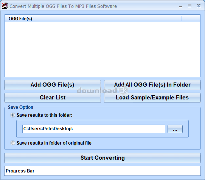The width and height of the screenshot is (205, 180).
Task: Start Converting the OGG files
Action: click(102, 158)
